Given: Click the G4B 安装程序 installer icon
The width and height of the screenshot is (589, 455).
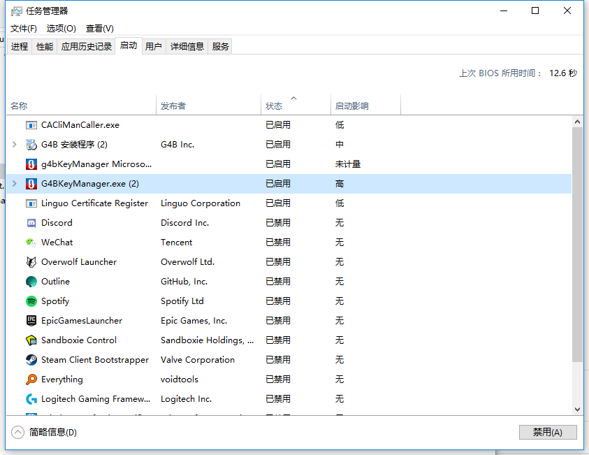Looking at the screenshot, I should click(x=31, y=145).
